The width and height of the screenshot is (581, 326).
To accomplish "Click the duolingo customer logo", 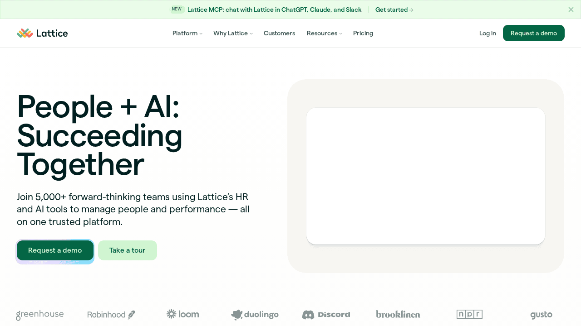I will (255, 315).
